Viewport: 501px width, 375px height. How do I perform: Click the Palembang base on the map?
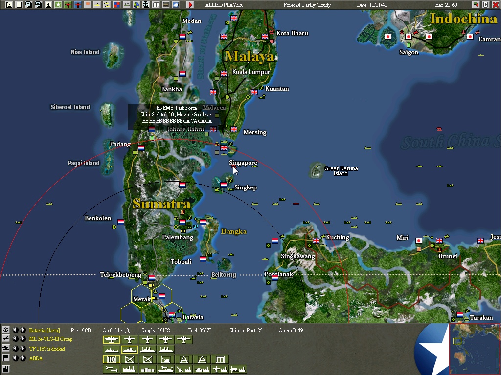tap(182, 222)
